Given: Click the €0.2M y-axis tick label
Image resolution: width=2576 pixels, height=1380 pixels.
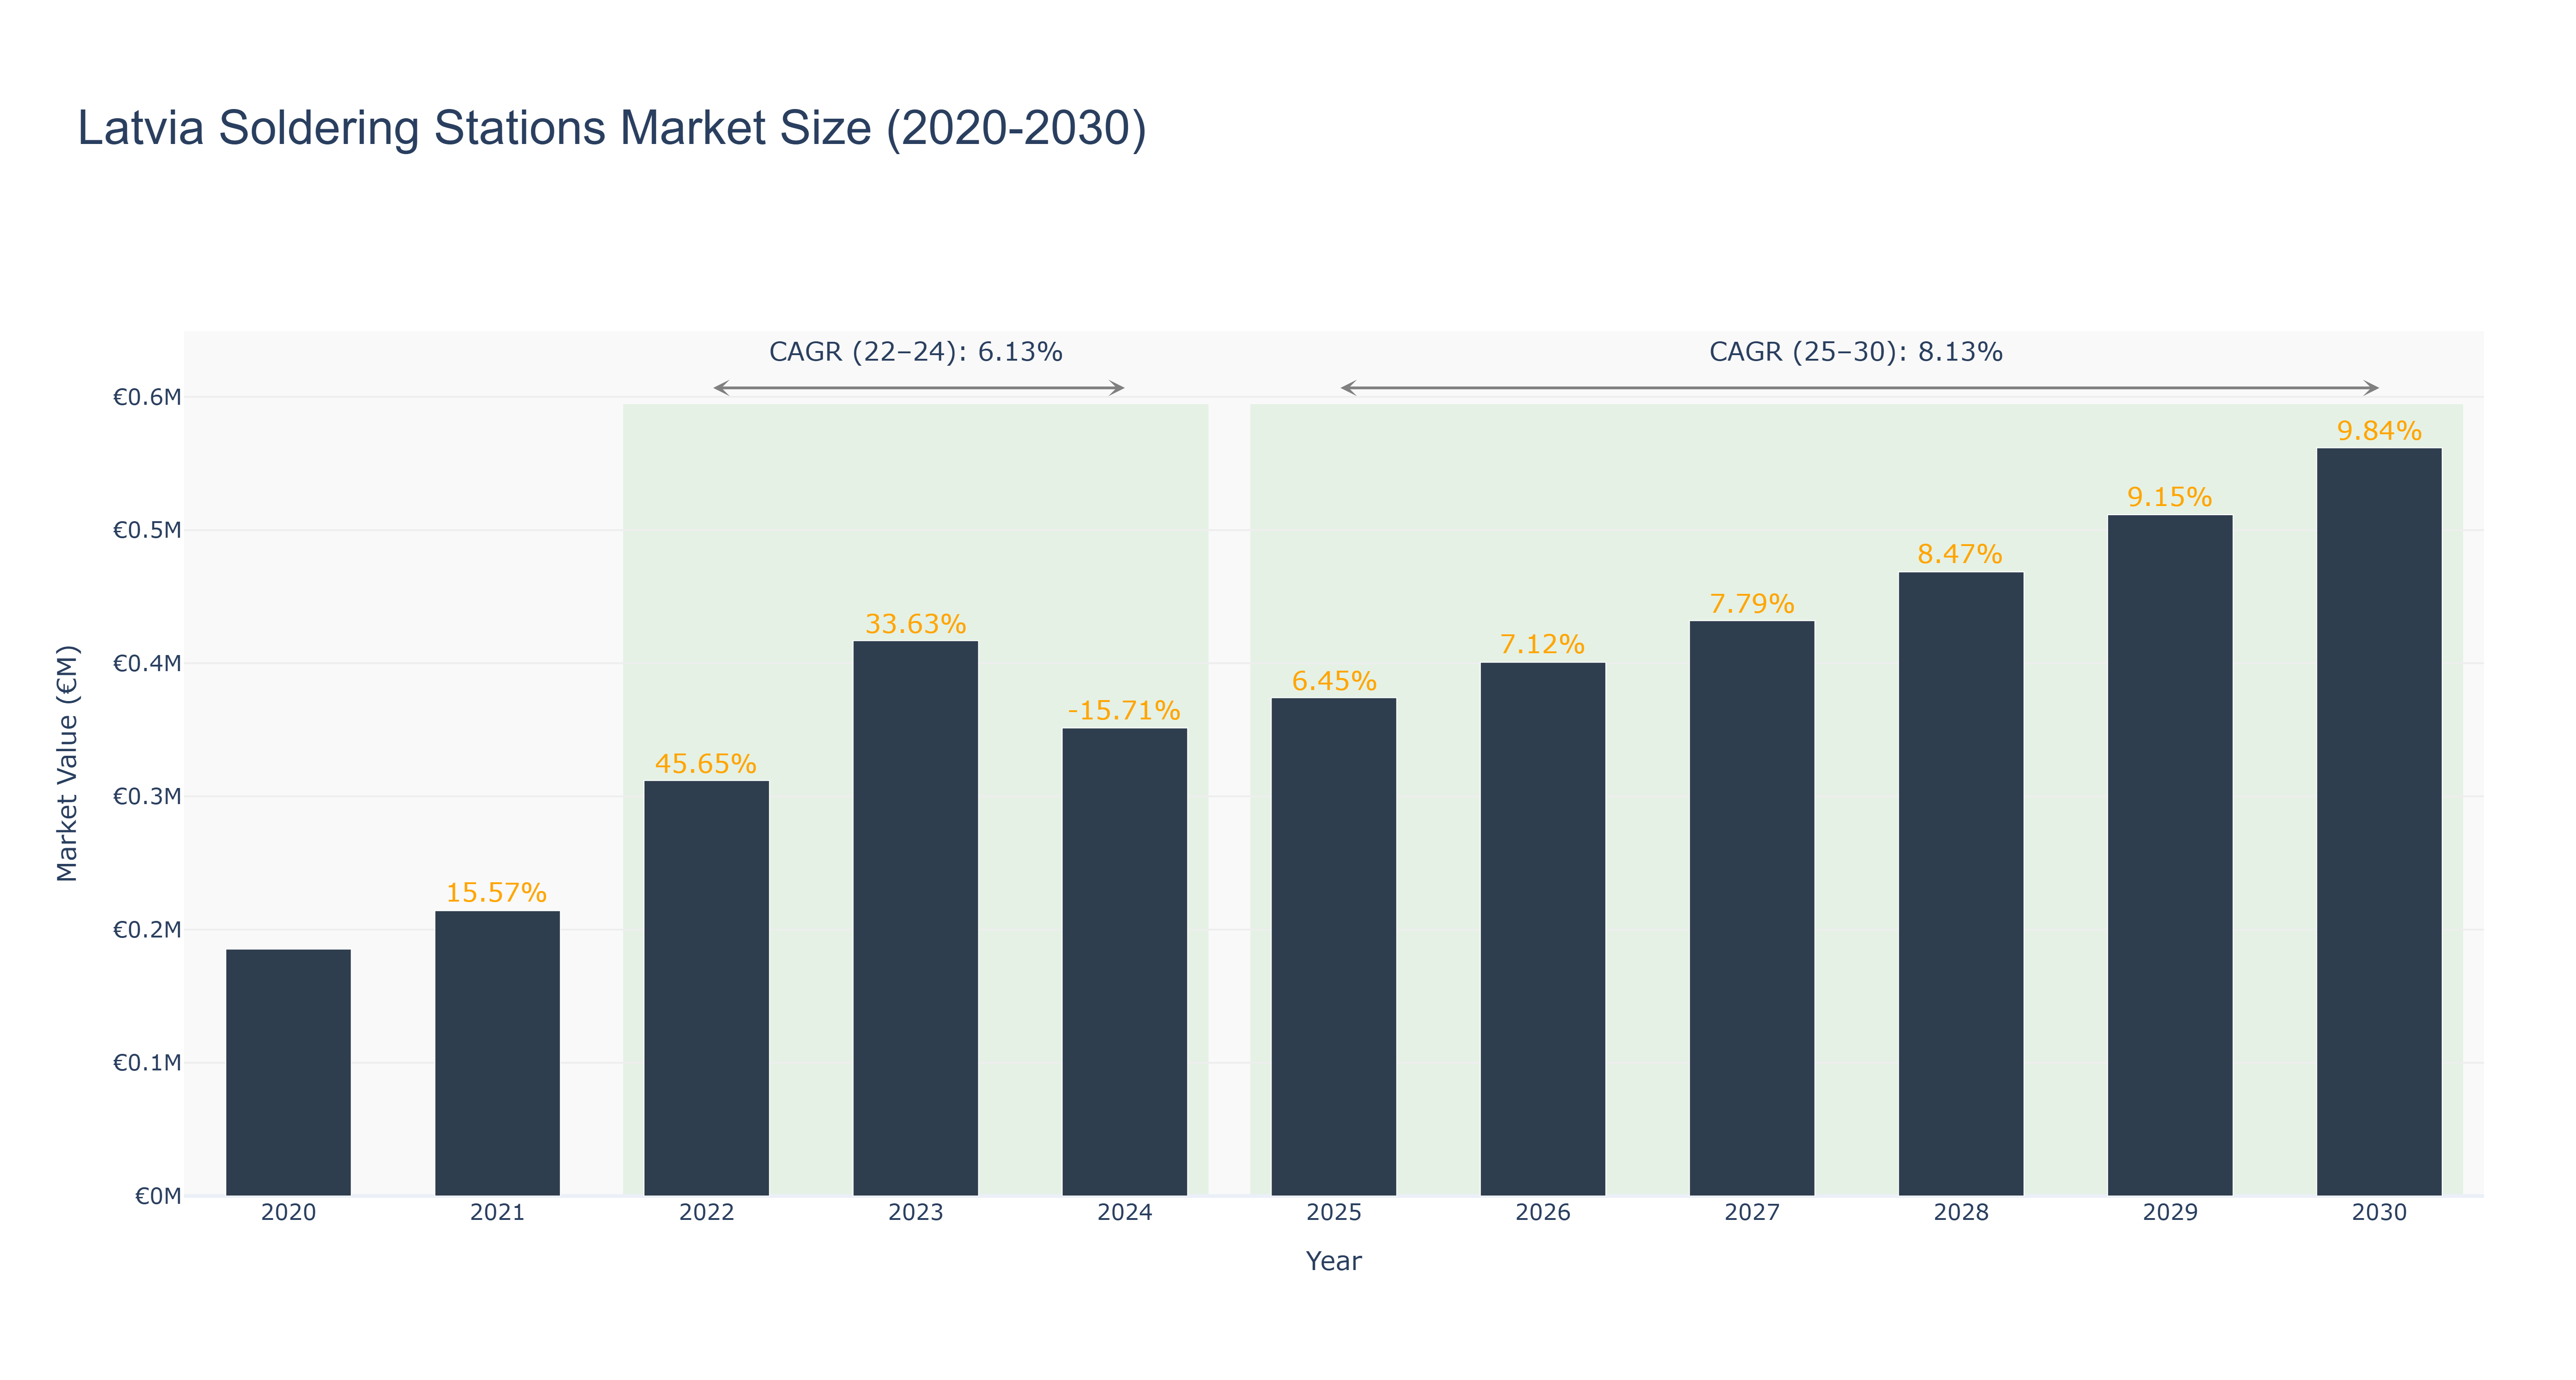Looking at the screenshot, I should (x=147, y=930).
